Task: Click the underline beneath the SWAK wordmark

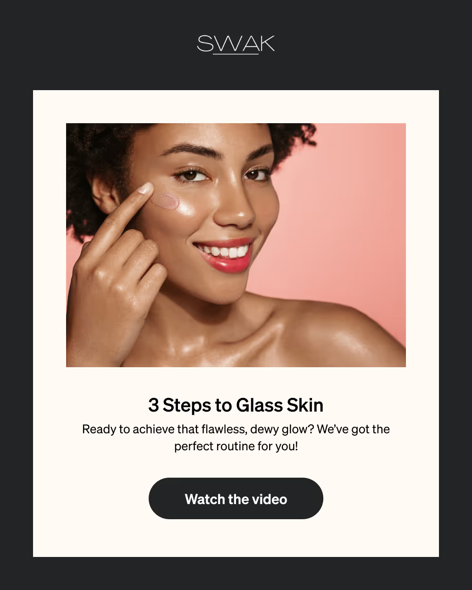Action: point(236,54)
